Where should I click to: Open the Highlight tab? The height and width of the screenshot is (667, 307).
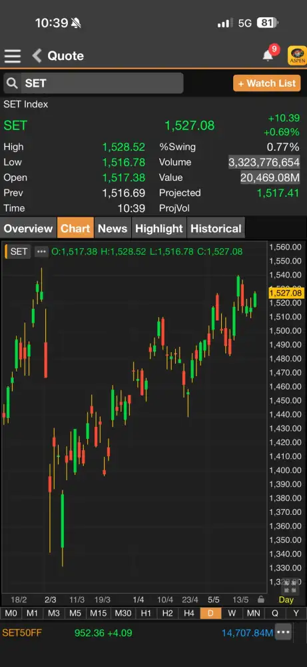click(x=158, y=228)
